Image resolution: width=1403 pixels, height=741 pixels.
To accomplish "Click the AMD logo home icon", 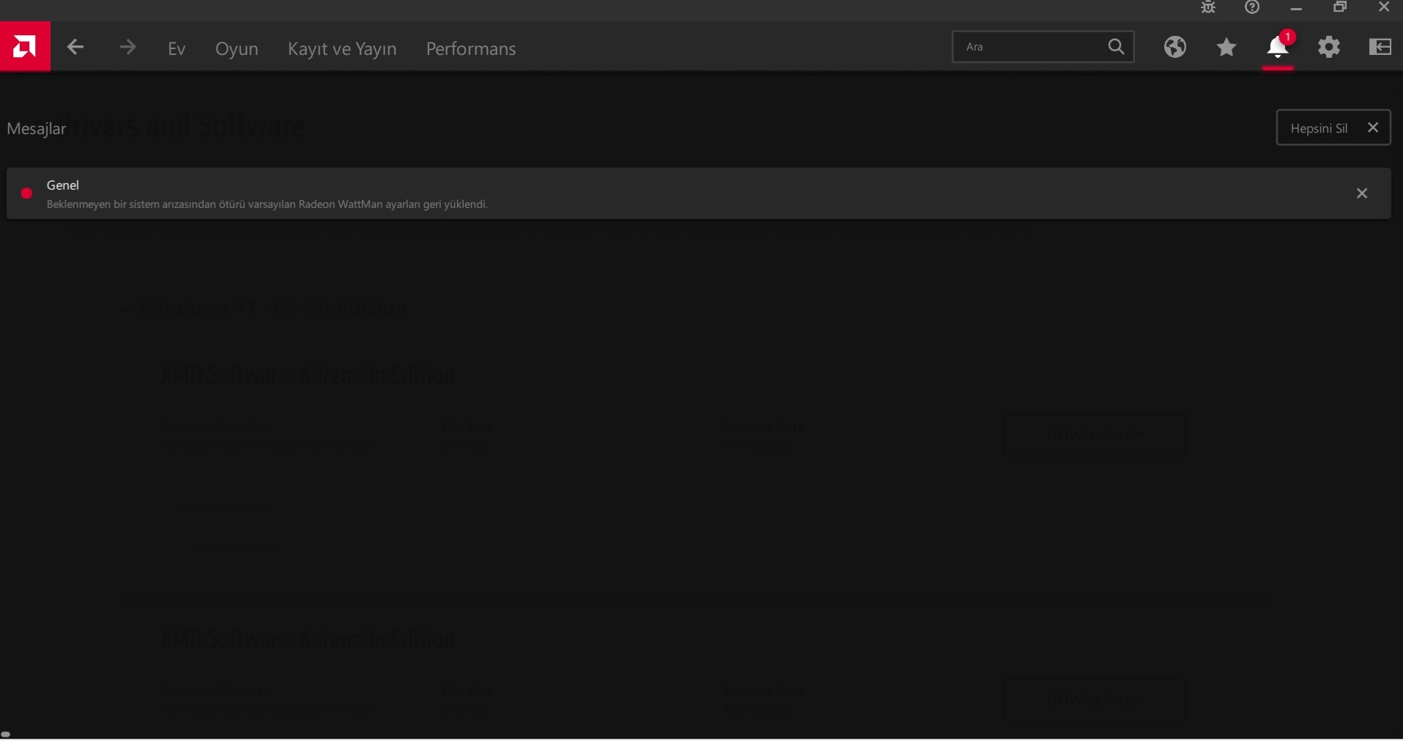I will tap(25, 47).
